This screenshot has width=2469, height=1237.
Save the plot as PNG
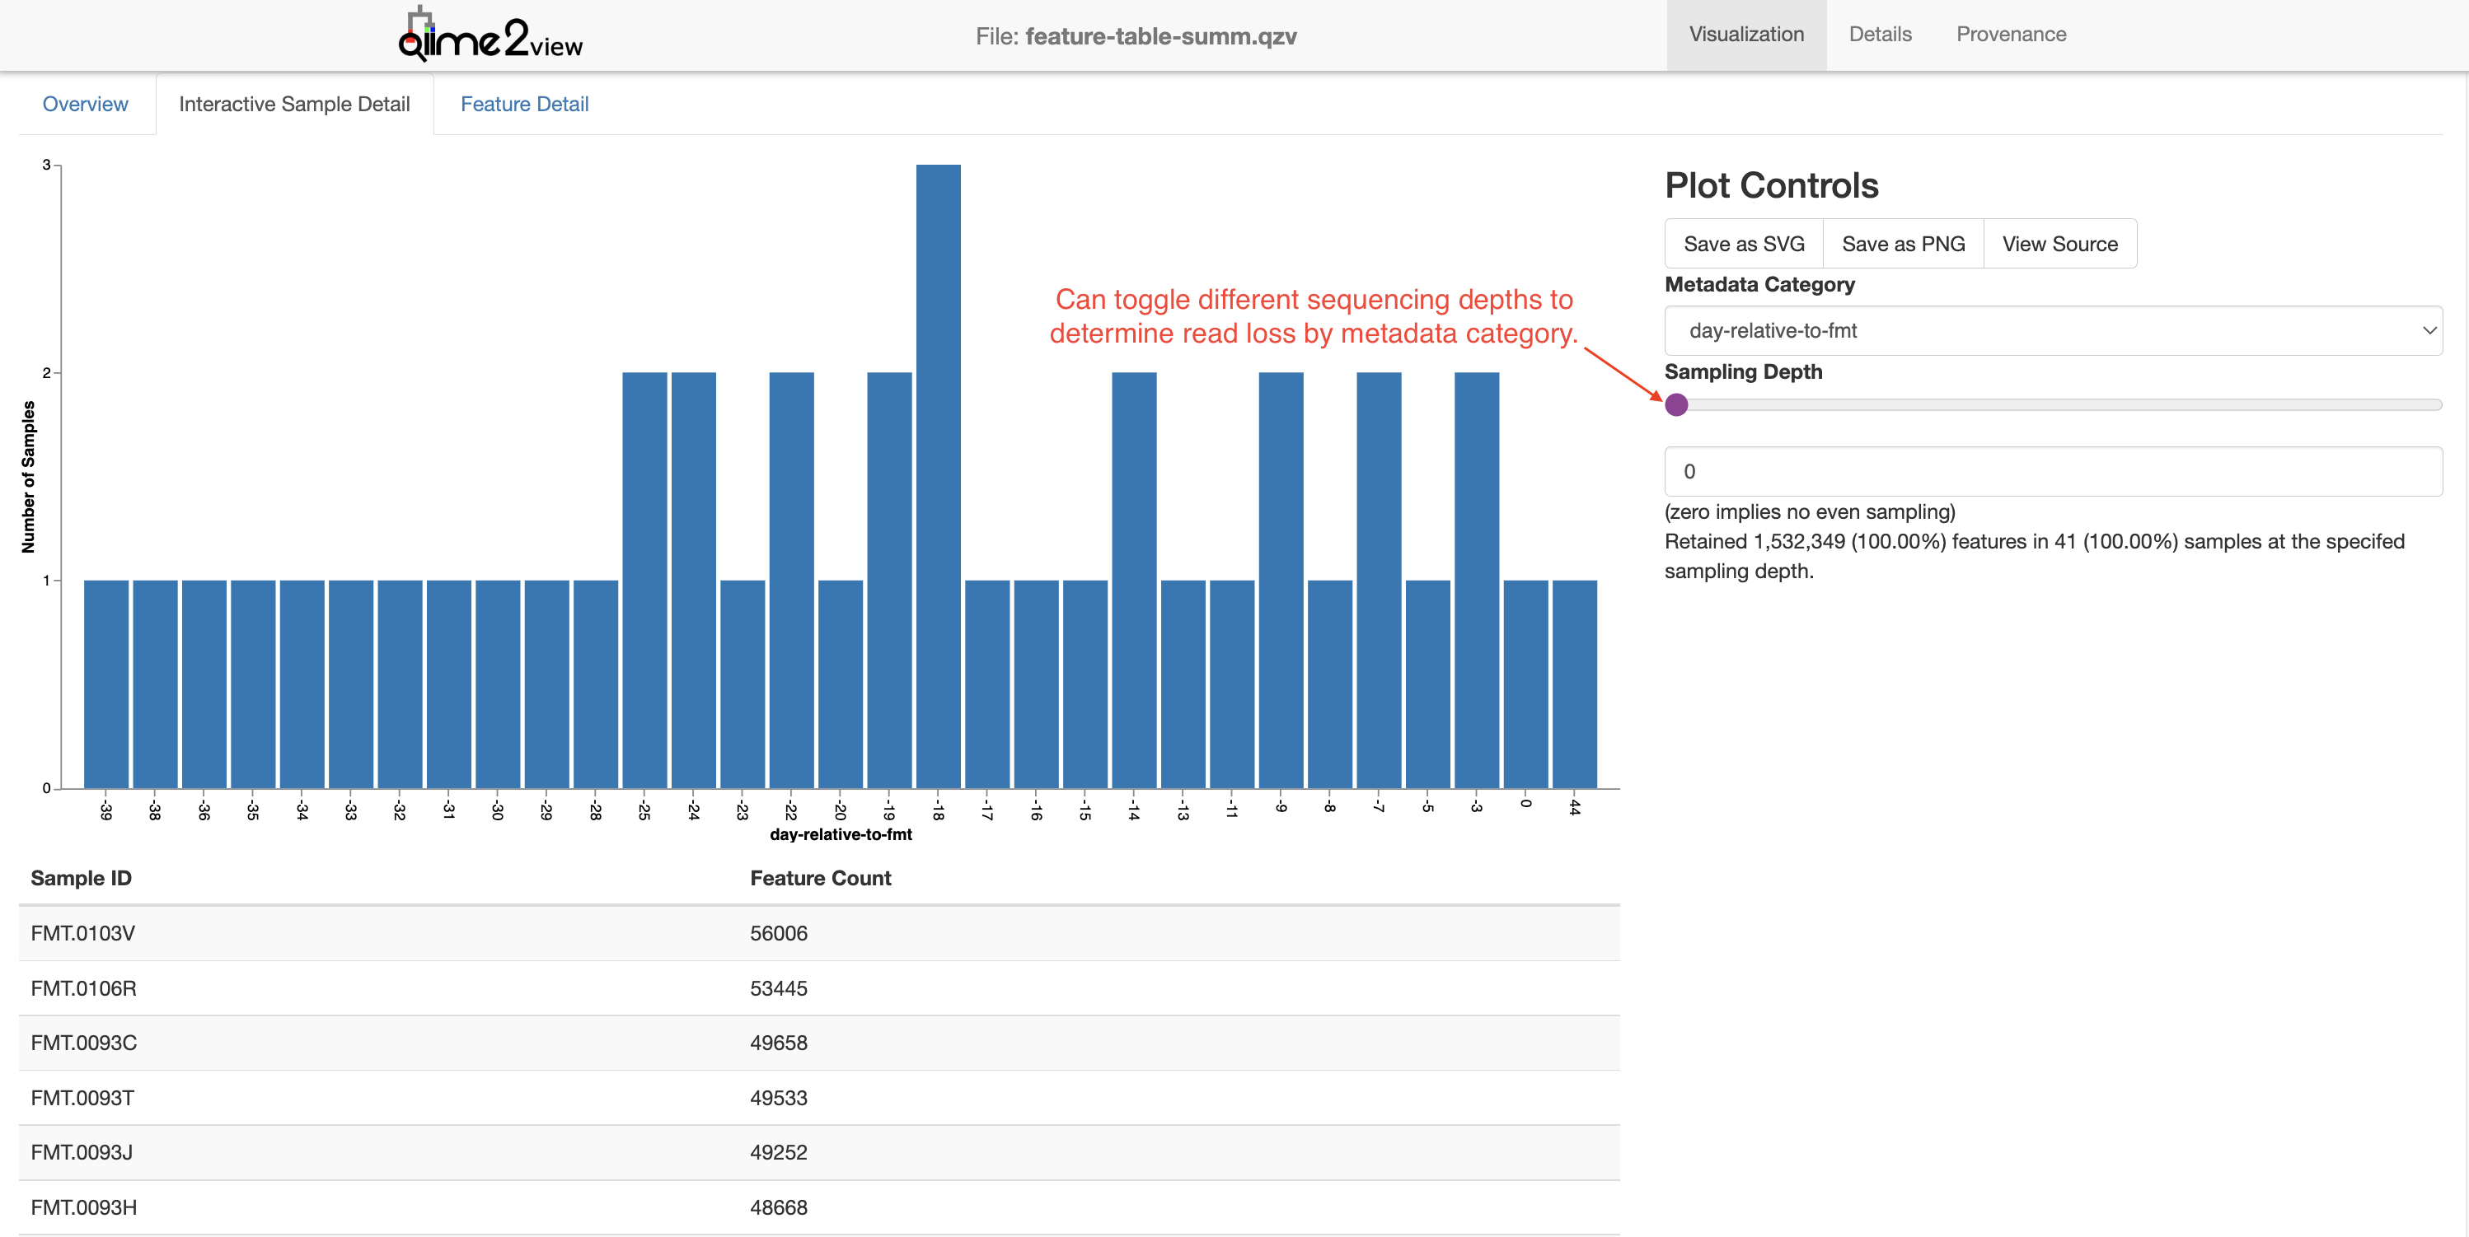[x=1903, y=245]
